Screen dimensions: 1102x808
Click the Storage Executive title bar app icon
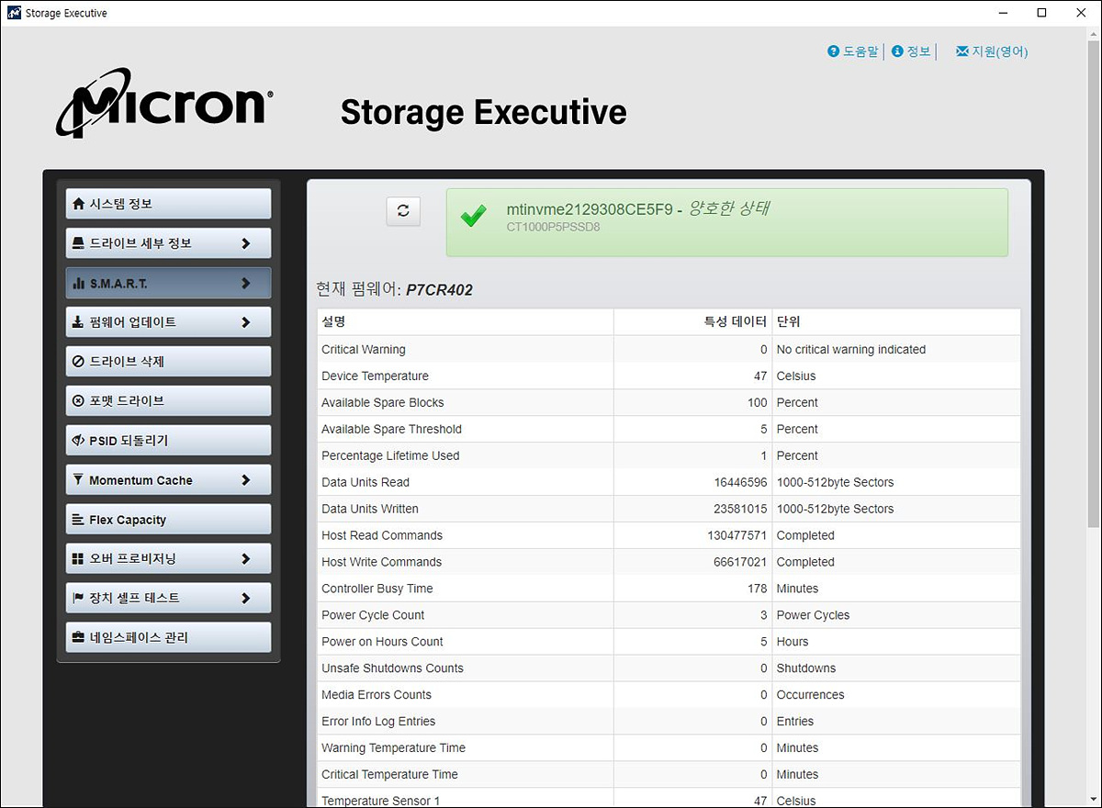pos(14,13)
